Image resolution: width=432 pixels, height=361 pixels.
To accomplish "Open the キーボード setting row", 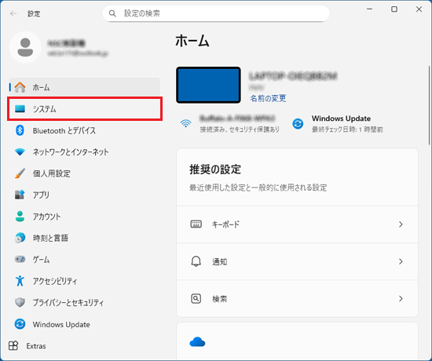I will tap(297, 224).
